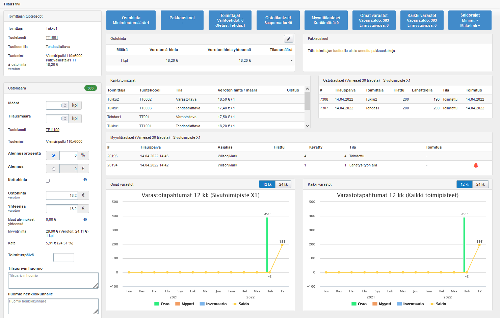This screenshot has height=318, width=500.
Task: Click the Toimituspäivä date input field
Action: pos(64,257)
